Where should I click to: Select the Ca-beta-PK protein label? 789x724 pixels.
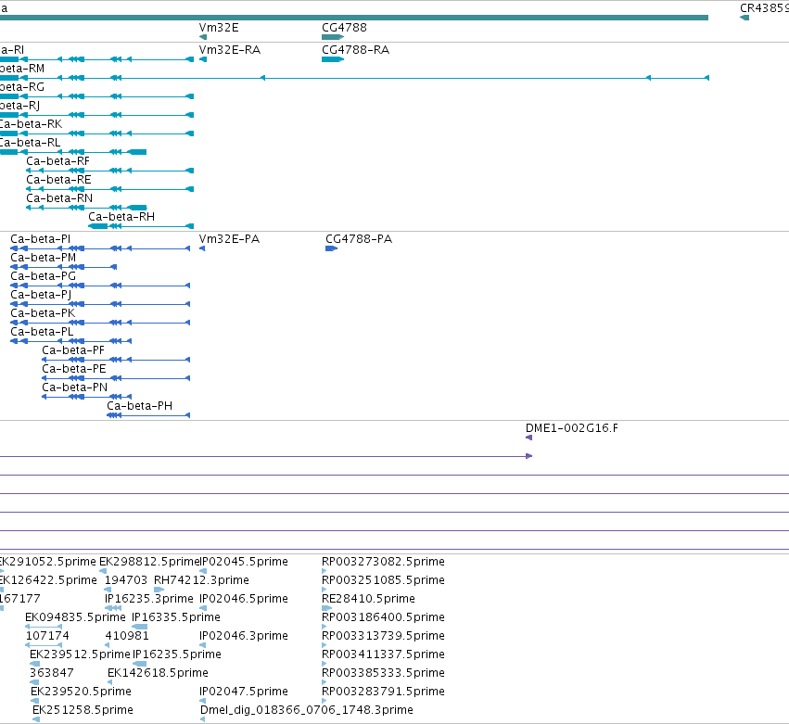pyautogui.click(x=43, y=313)
